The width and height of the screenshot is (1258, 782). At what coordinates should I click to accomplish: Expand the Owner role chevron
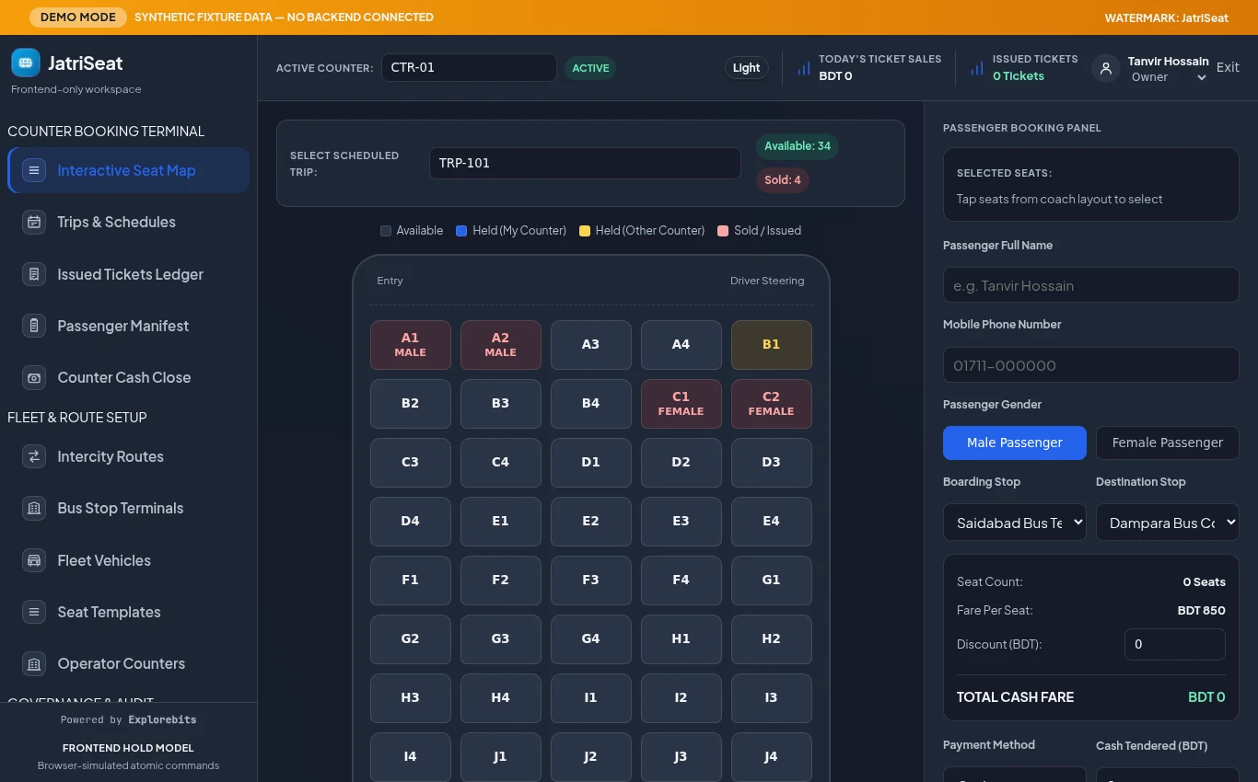[x=1201, y=78]
